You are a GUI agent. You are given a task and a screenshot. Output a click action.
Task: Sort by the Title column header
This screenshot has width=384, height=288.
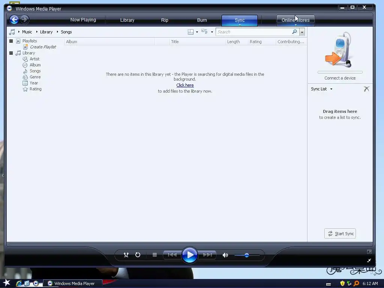pyautogui.click(x=197, y=42)
